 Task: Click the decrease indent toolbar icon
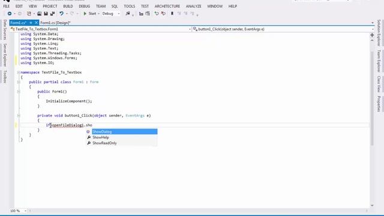tap(141, 14)
